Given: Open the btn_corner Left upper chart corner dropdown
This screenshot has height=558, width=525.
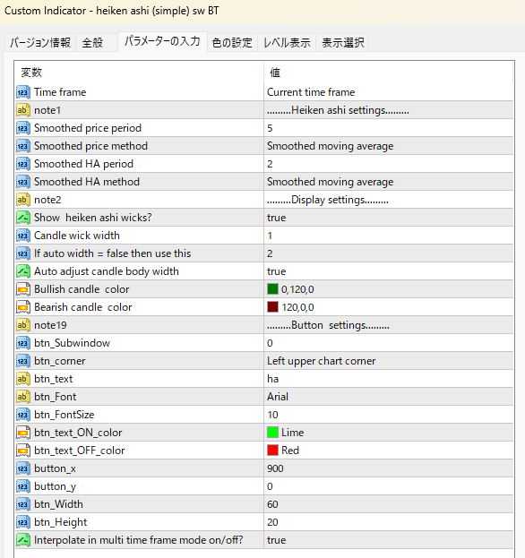Looking at the screenshot, I should [x=389, y=361].
